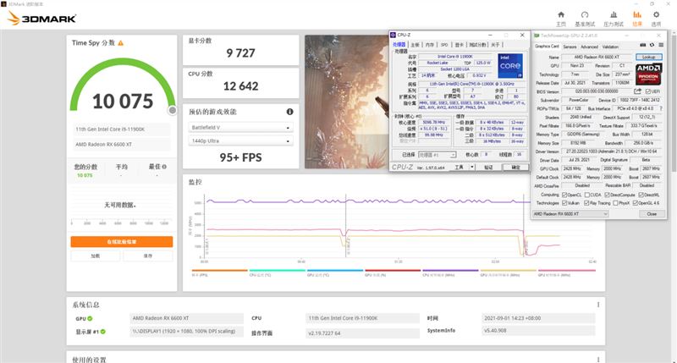Click the 保存 (Save) button
Viewport: 677px width, 363px height.
[x=147, y=256]
